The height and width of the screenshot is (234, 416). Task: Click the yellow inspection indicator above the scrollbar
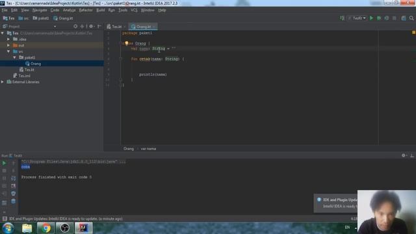click(x=413, y=32)
